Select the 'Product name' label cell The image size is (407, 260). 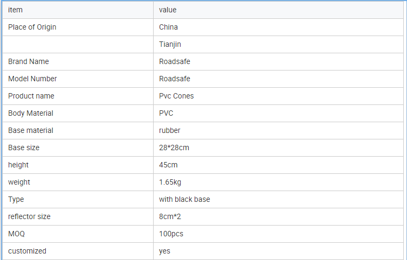[78, 96]
